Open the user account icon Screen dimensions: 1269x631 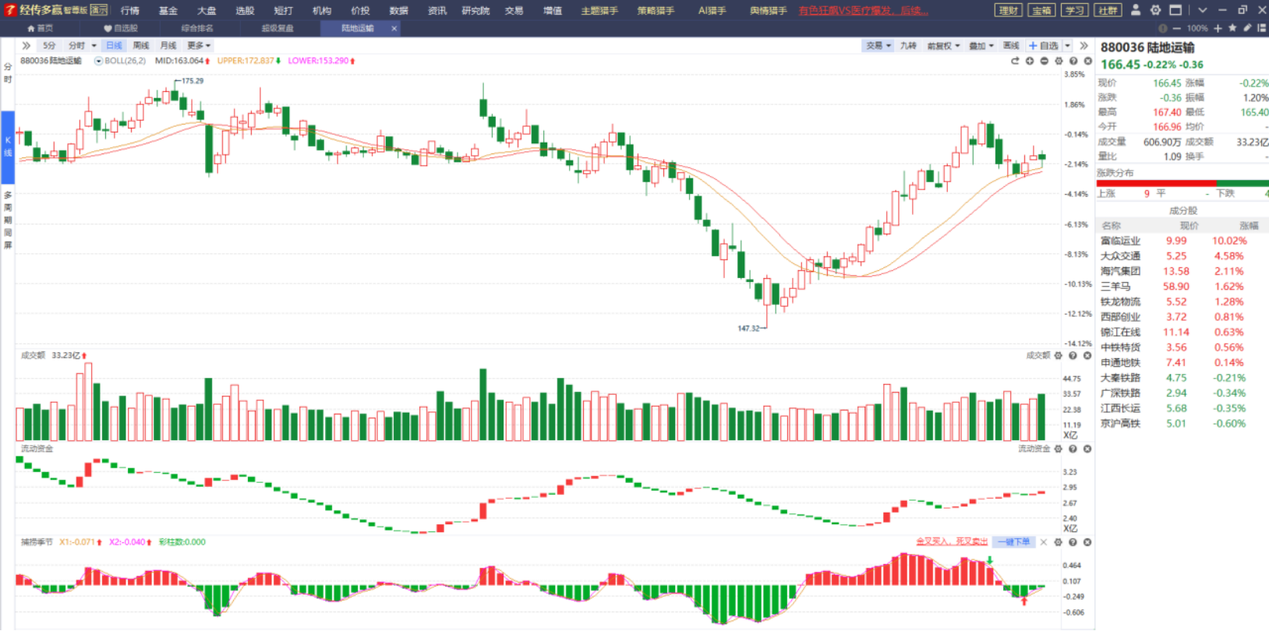[x=1136, y=10]
